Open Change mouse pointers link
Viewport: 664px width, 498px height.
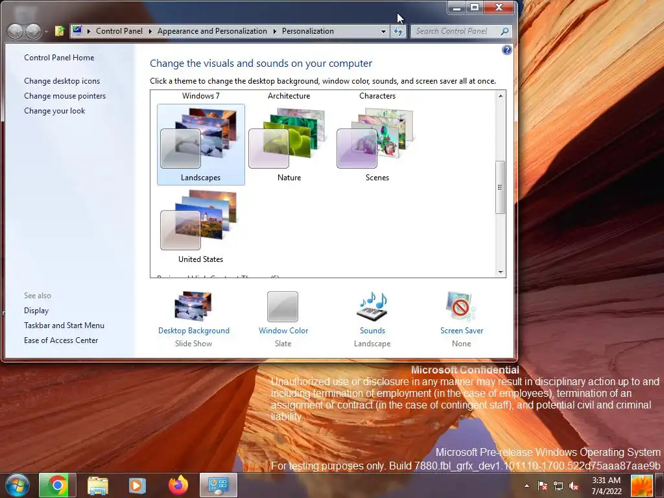tap(65, 96)
